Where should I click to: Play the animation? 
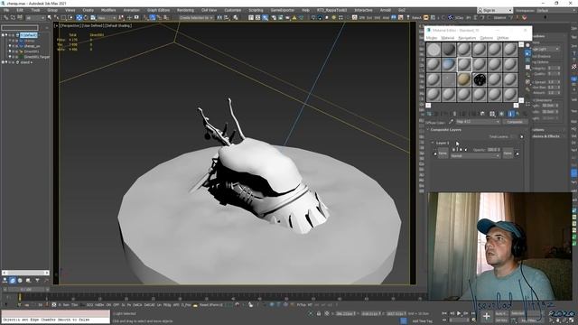click(x=459, y=313)
